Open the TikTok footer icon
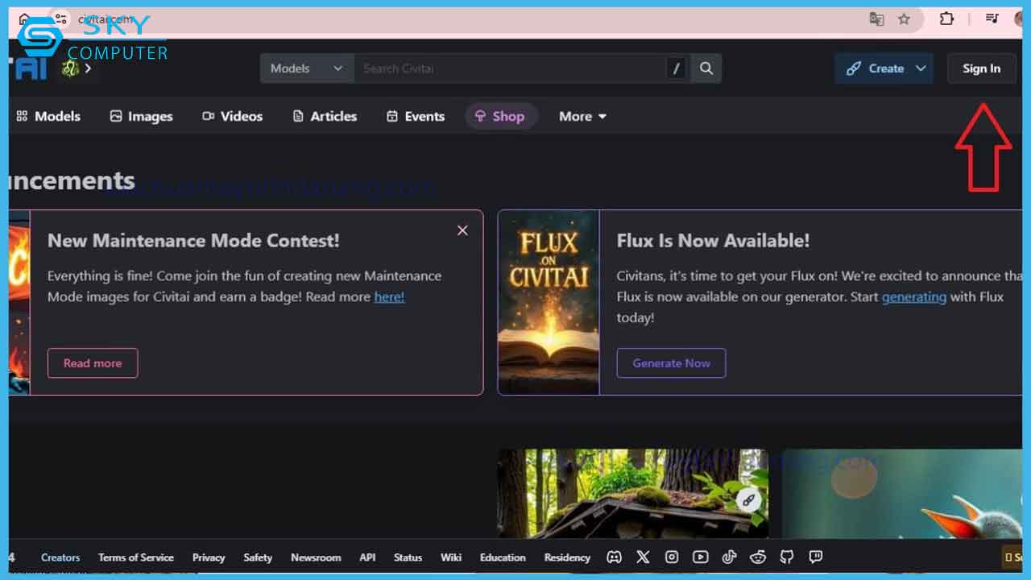Image resolution: width=1031 pixels, height=580 pixels. coord(730,557)
